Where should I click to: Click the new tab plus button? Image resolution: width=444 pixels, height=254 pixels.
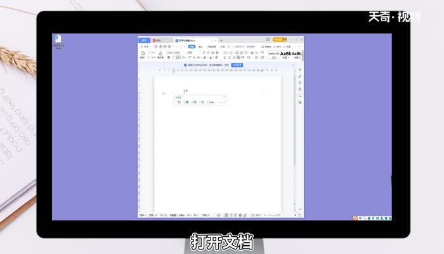[221, 41]
